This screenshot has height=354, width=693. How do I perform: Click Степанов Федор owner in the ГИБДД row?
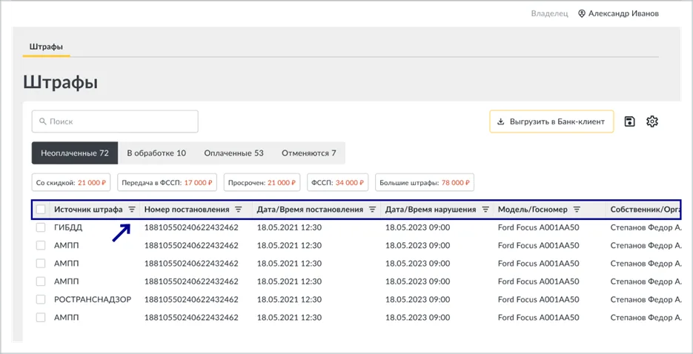click(x=646, y=228)
